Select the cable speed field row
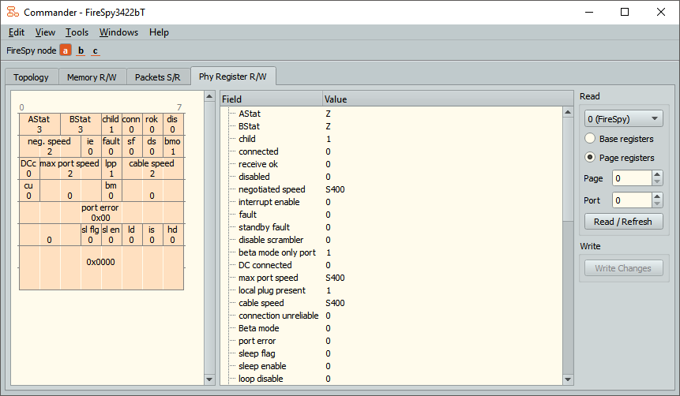 click(x=392, y=303)
